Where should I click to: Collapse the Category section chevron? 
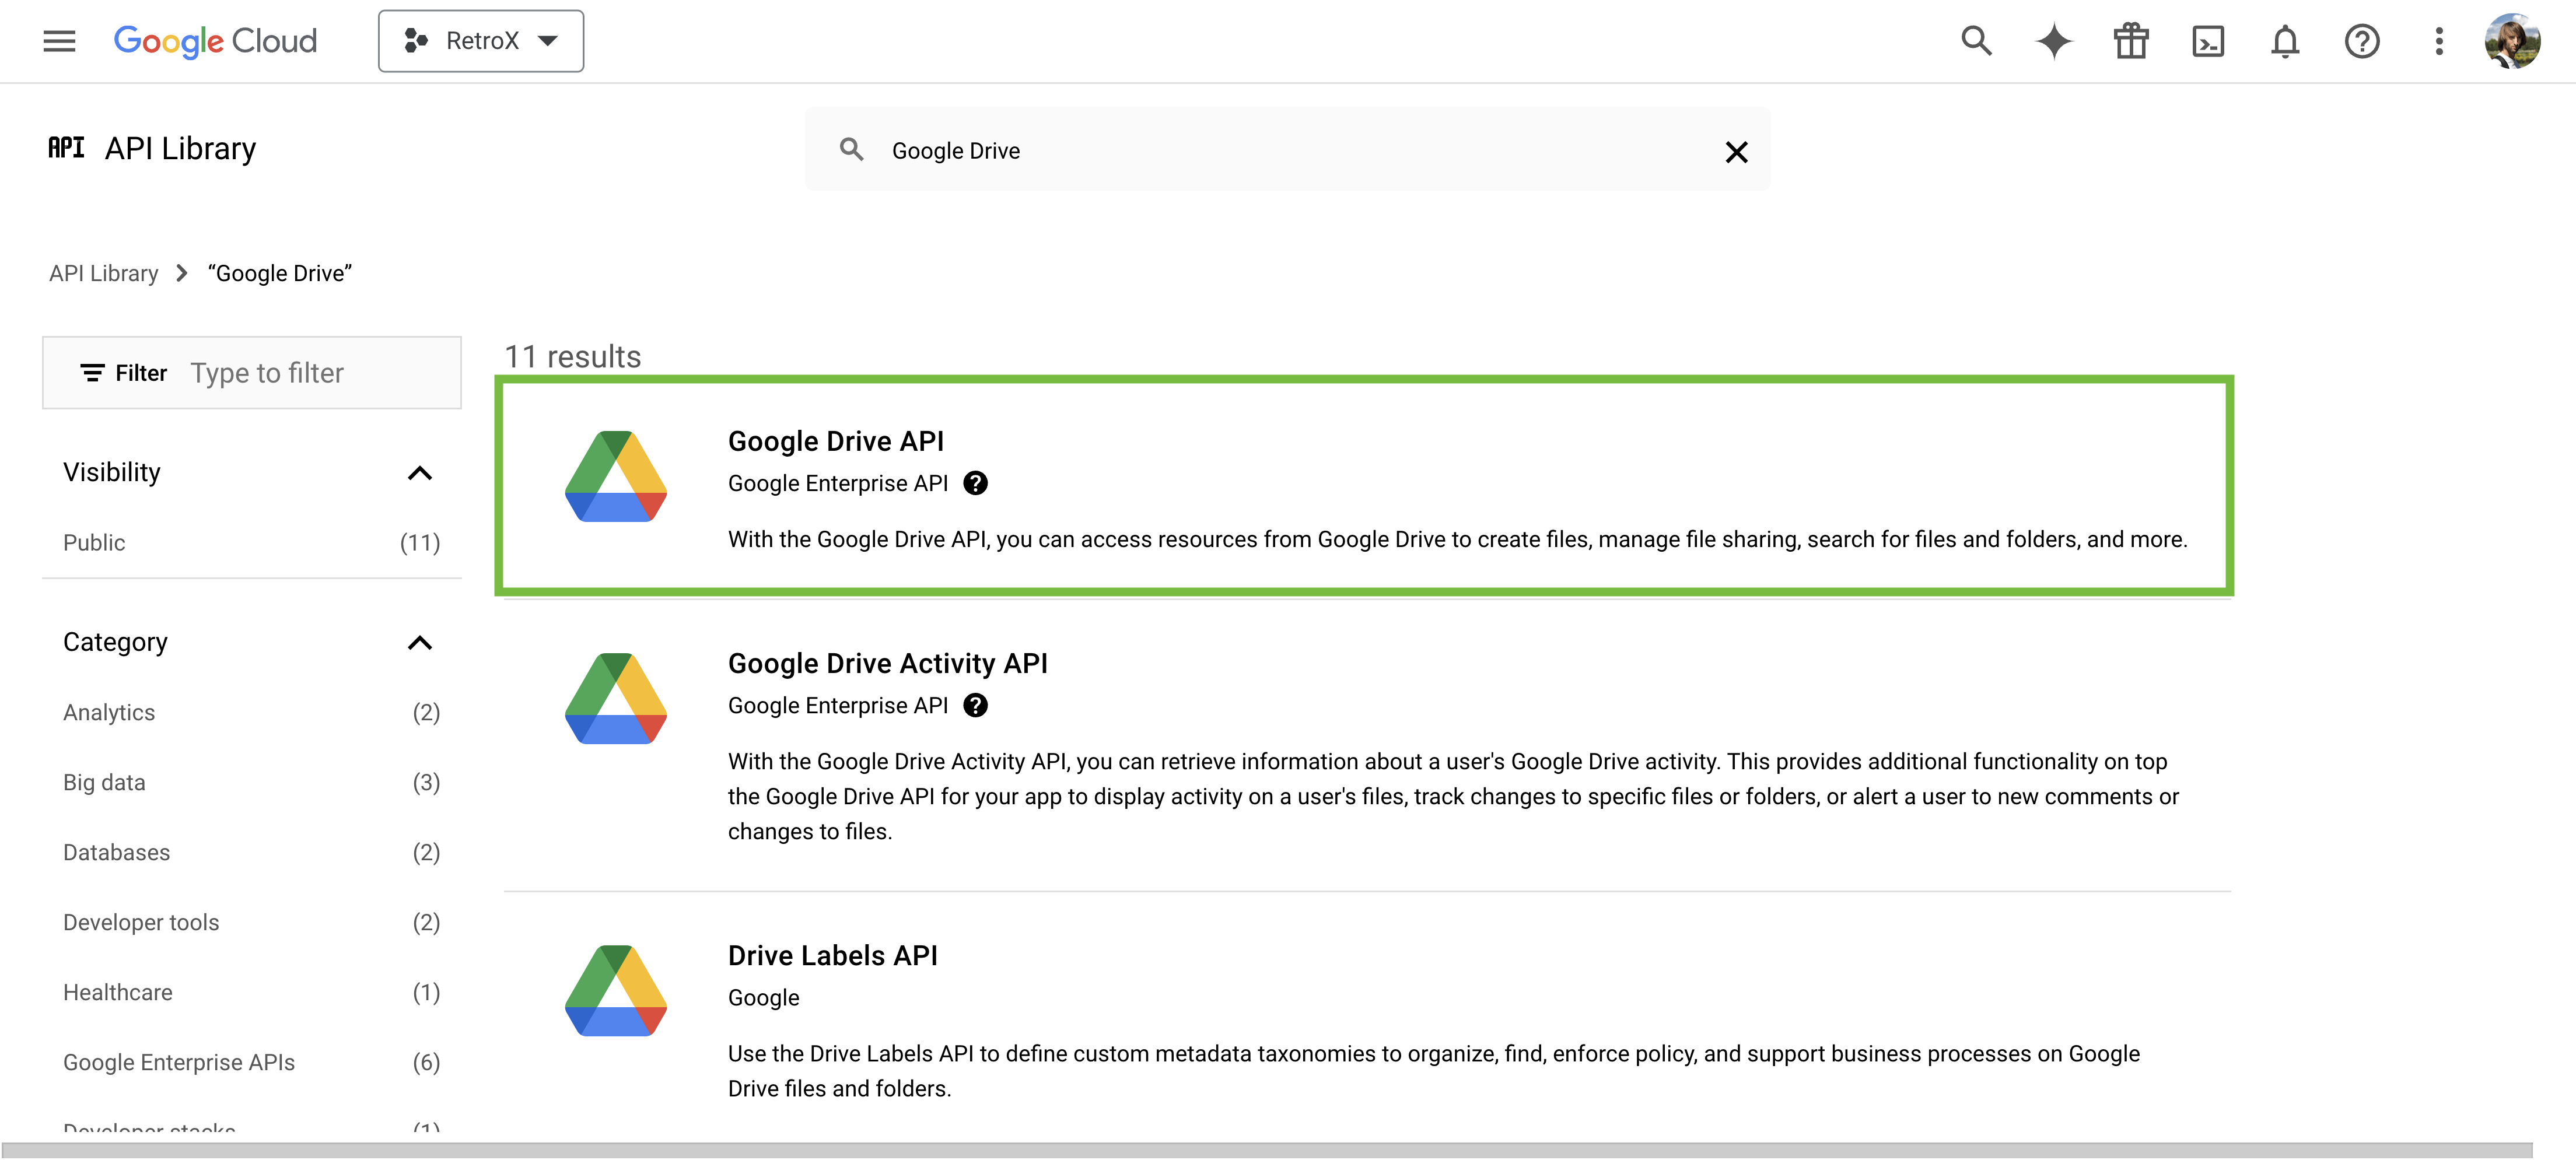[x=420, y=643]
